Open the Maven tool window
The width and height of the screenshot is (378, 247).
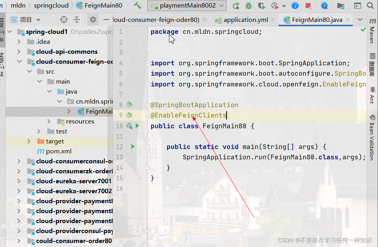click(x=372, y=31)
